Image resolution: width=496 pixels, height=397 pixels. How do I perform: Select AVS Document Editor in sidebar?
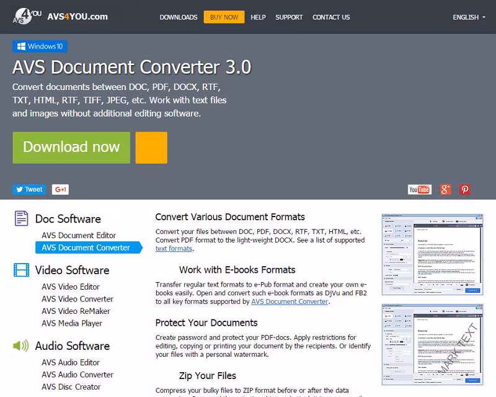[x=79, y=235]
